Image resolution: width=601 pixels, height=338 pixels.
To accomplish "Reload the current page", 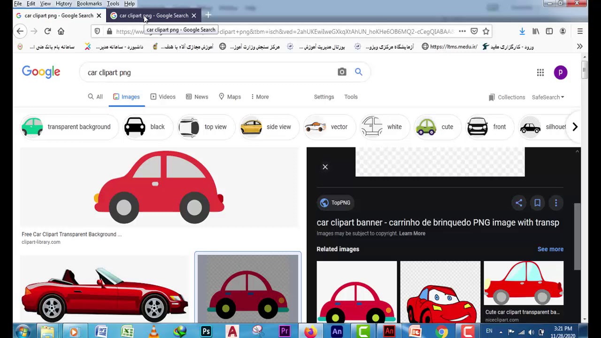I will (47, 31).
